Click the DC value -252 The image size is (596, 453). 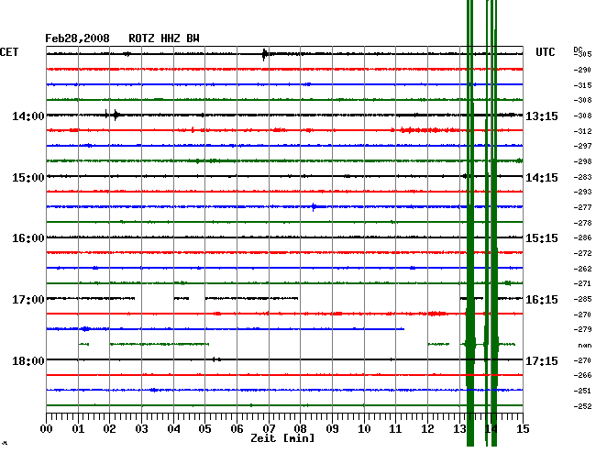point(582,406)
